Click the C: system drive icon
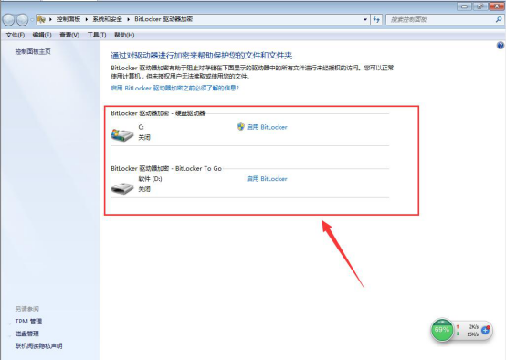Image resolution: width=506 pixels, height=360 pixels. [122, 134]
